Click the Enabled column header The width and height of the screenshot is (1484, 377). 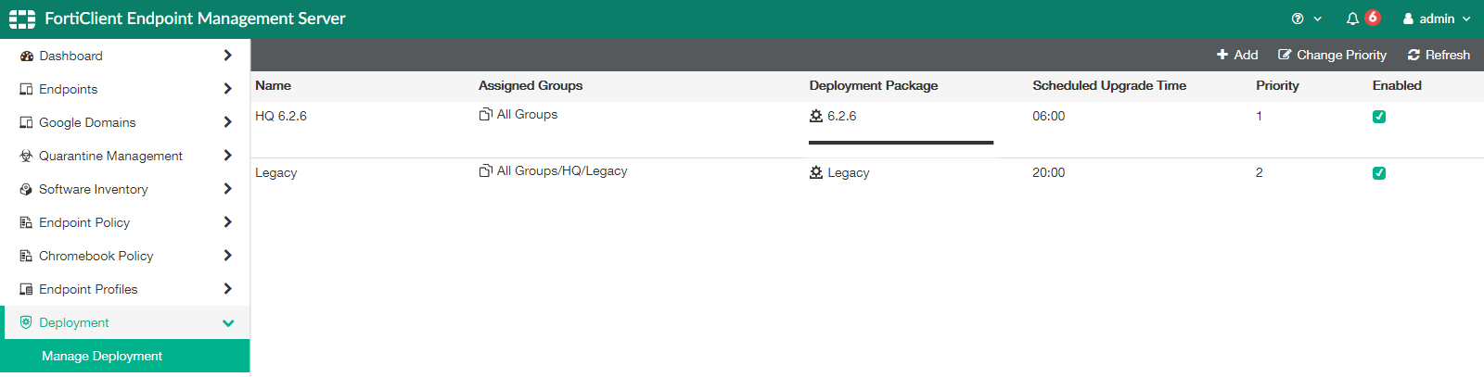coord(1397,85)
